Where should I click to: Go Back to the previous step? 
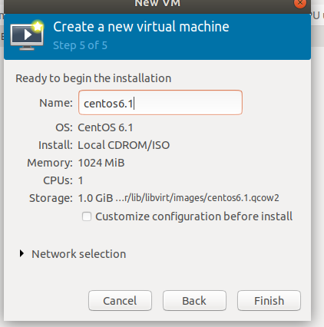click(194, 301)
